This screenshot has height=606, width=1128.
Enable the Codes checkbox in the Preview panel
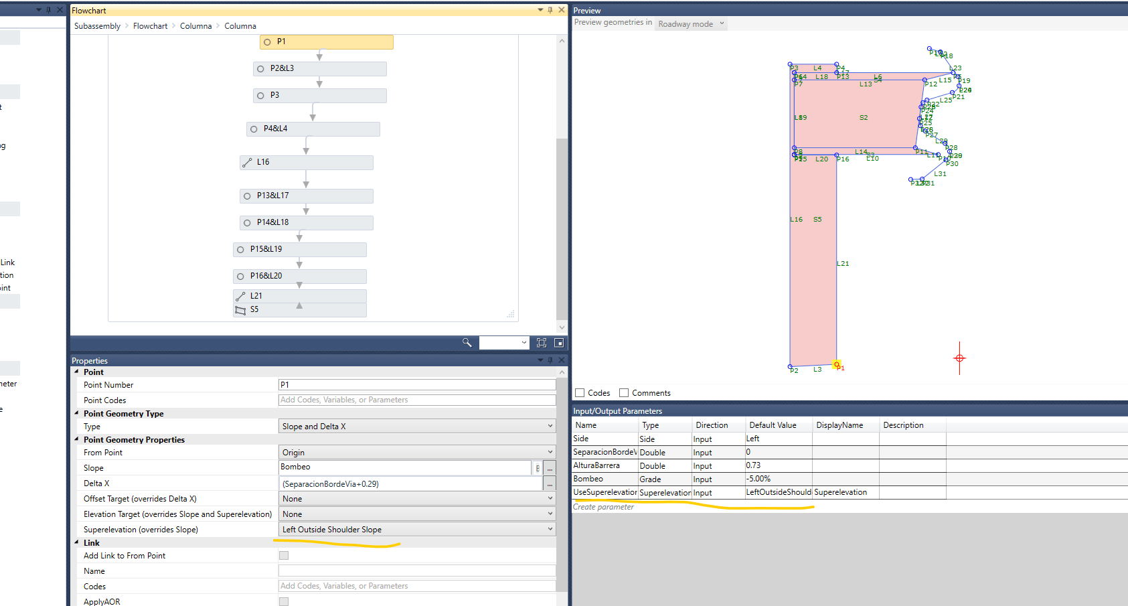[x=579, y=392]
